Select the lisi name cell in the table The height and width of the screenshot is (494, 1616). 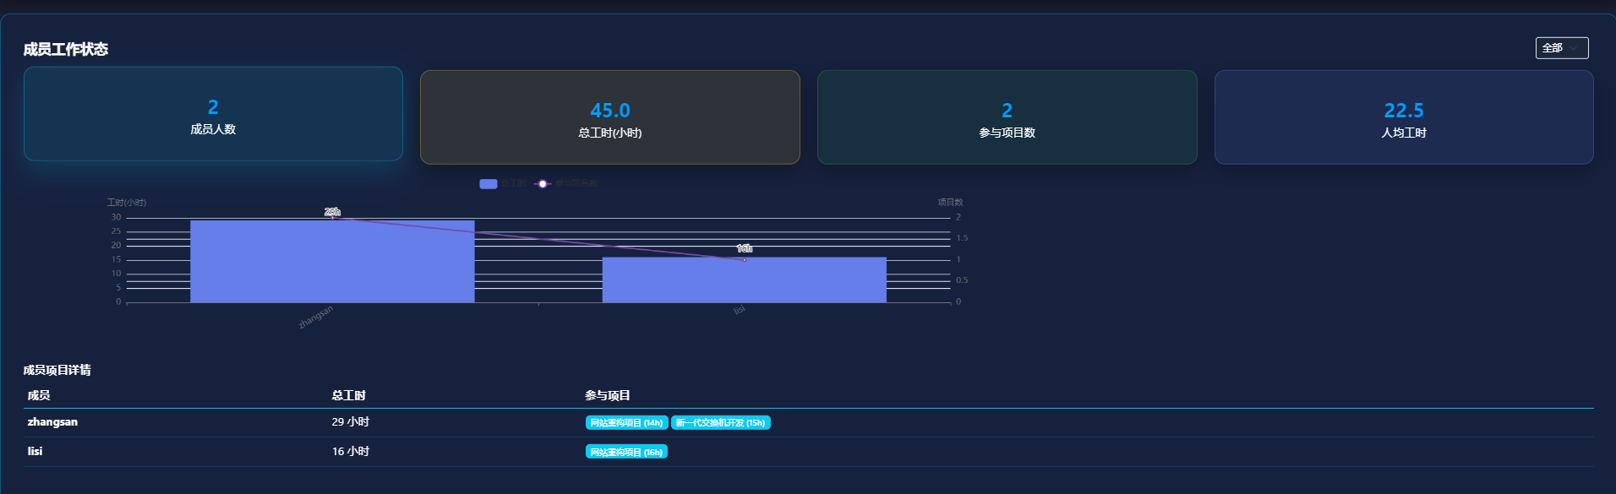[x=35, y=451]
